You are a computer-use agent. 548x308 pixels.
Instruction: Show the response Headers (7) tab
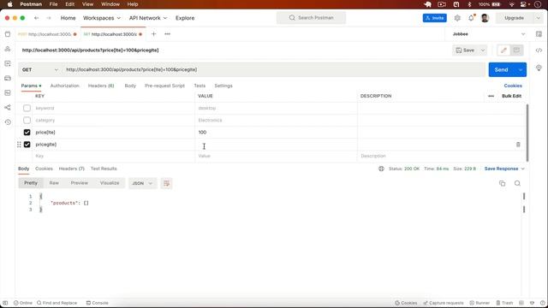(72, 169)
